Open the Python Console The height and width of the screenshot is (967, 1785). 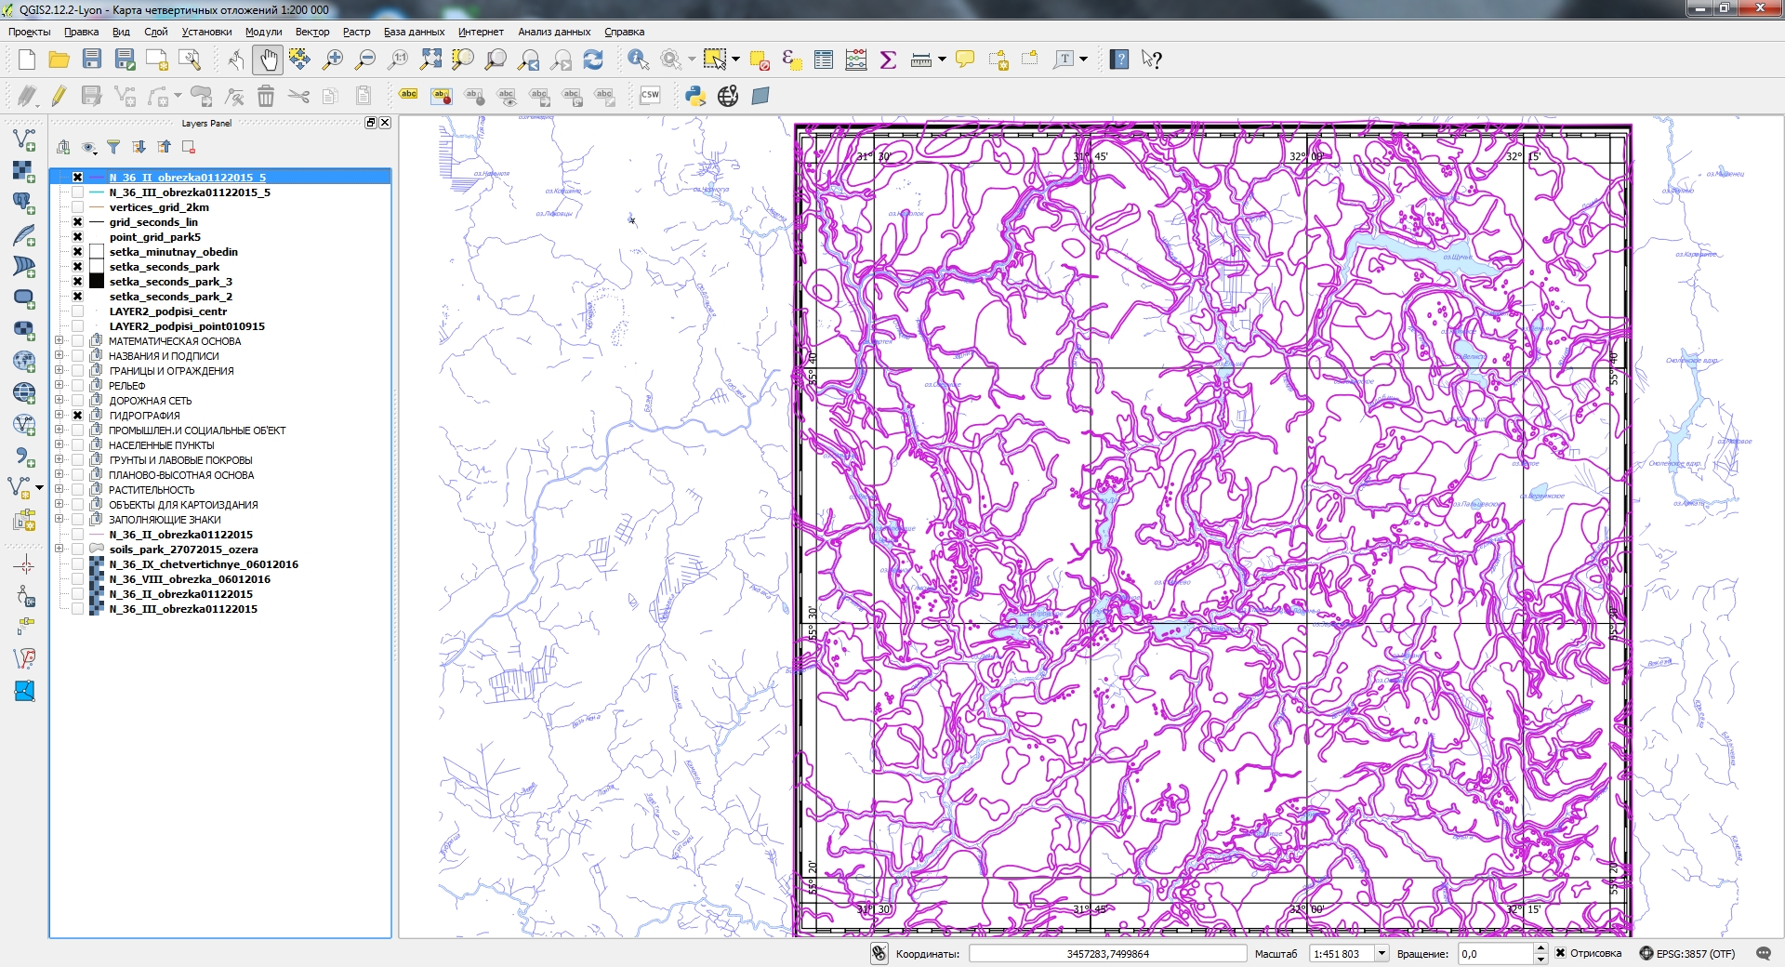pos(695,95)
